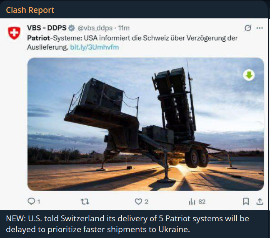Open the Patriot launcher photo
Screen dimensions: 270x238
[145, 124]
